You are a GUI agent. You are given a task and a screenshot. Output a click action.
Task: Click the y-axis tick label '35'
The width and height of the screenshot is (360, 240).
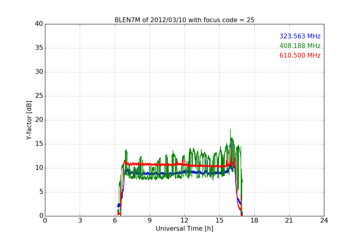pyautogui.click(x=39, y=48)
